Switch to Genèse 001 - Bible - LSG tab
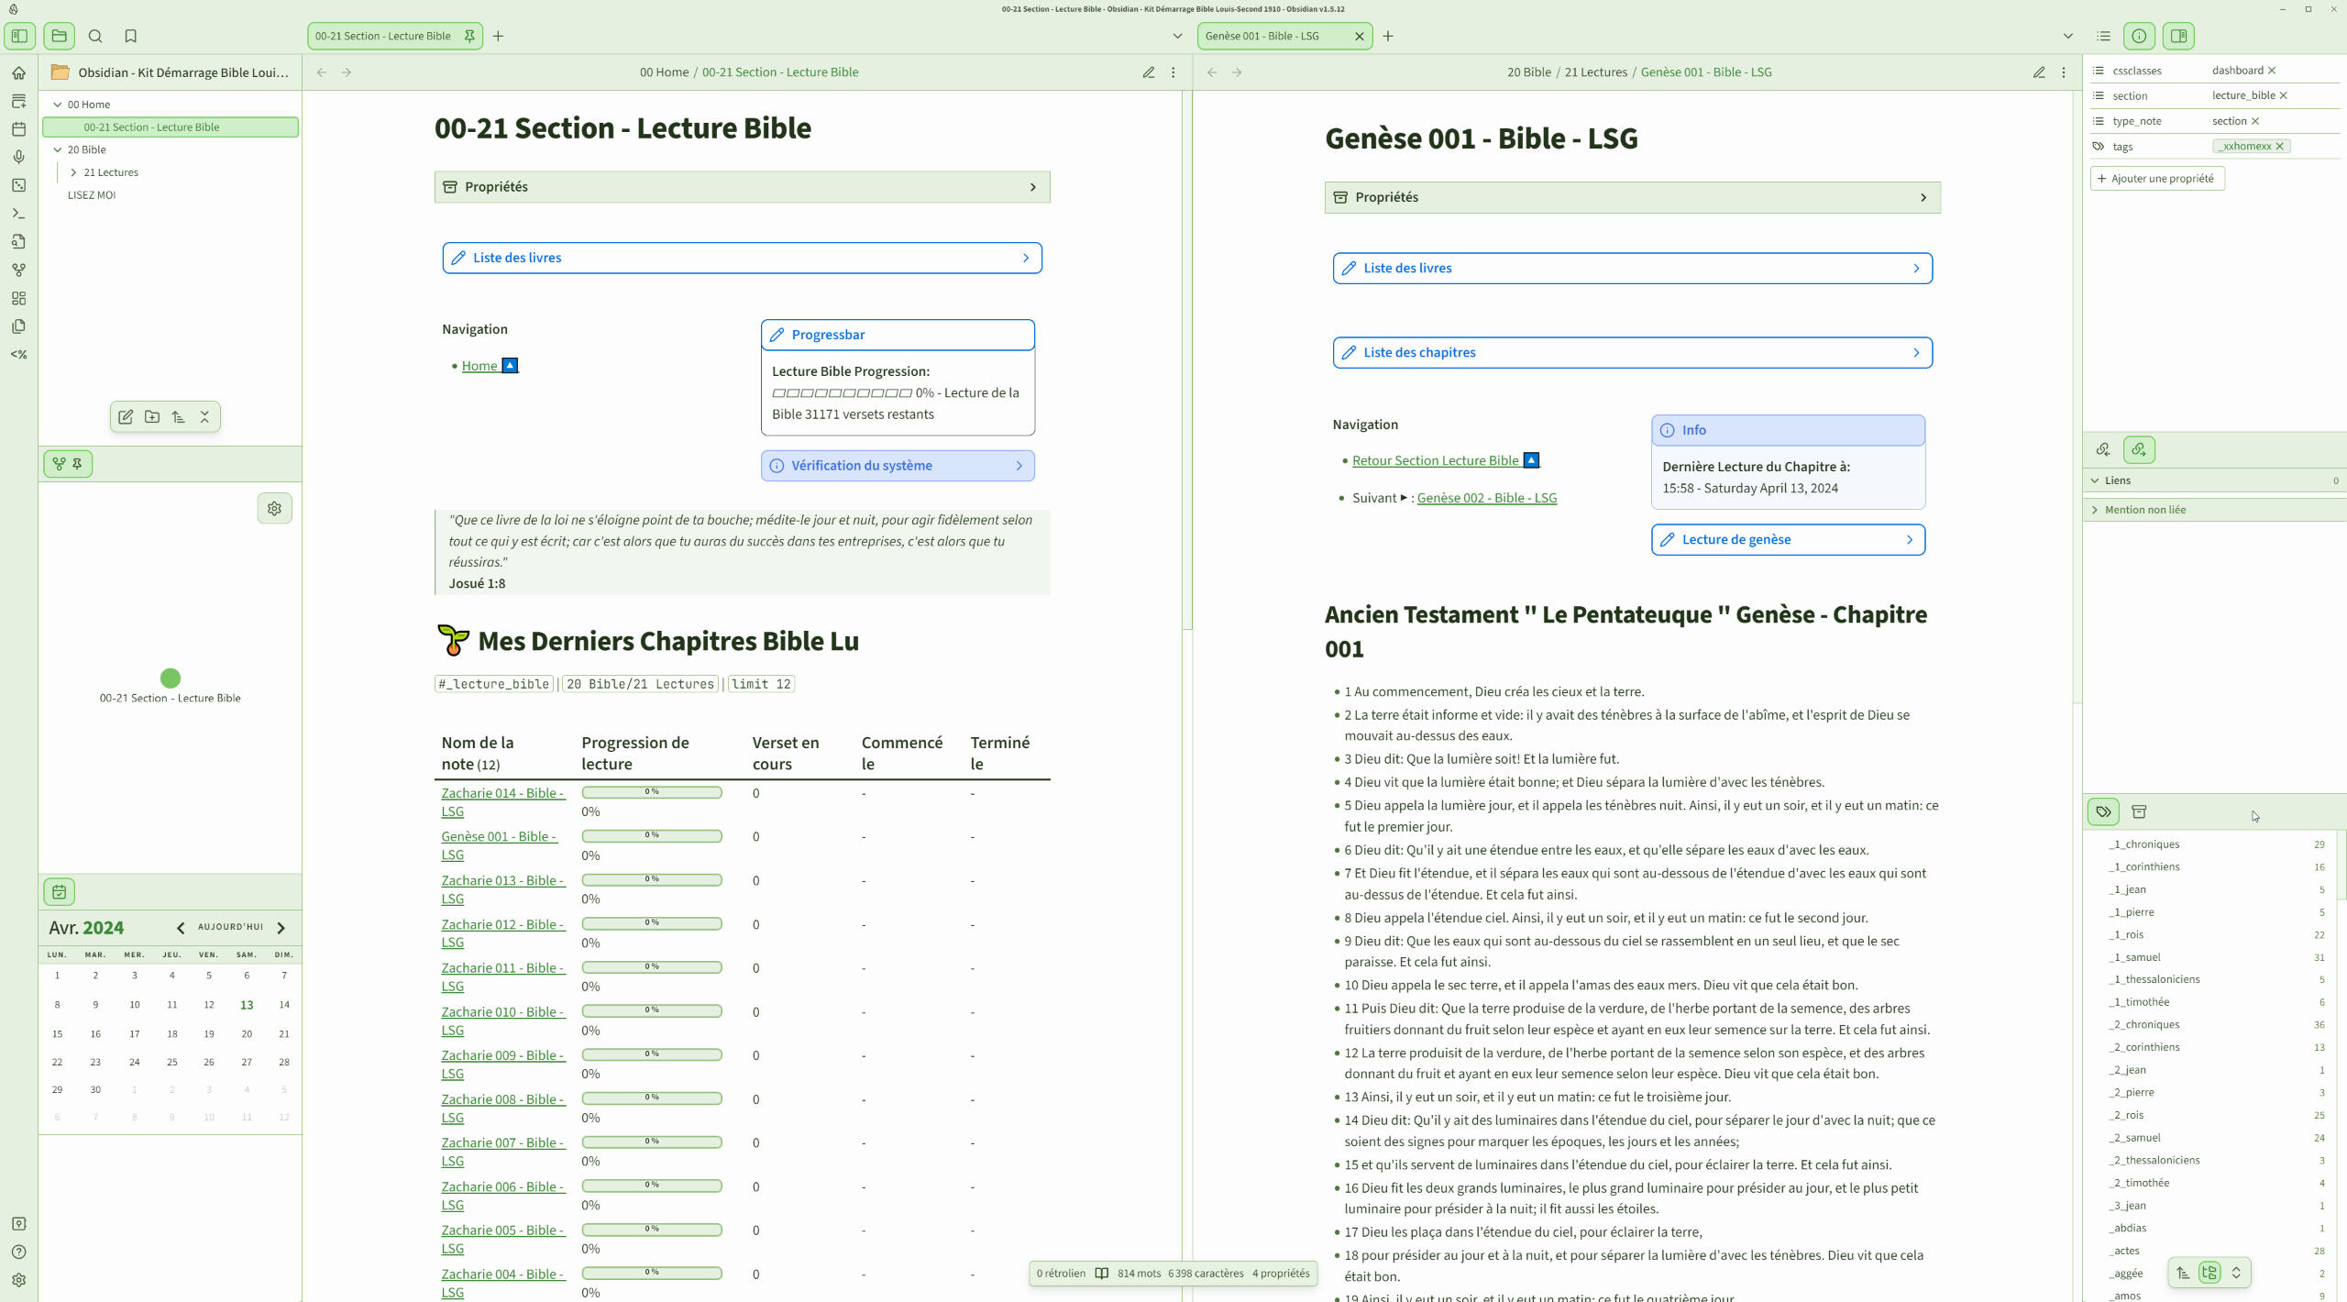Screen dimensions: 2347x1302 (1262, 36)
